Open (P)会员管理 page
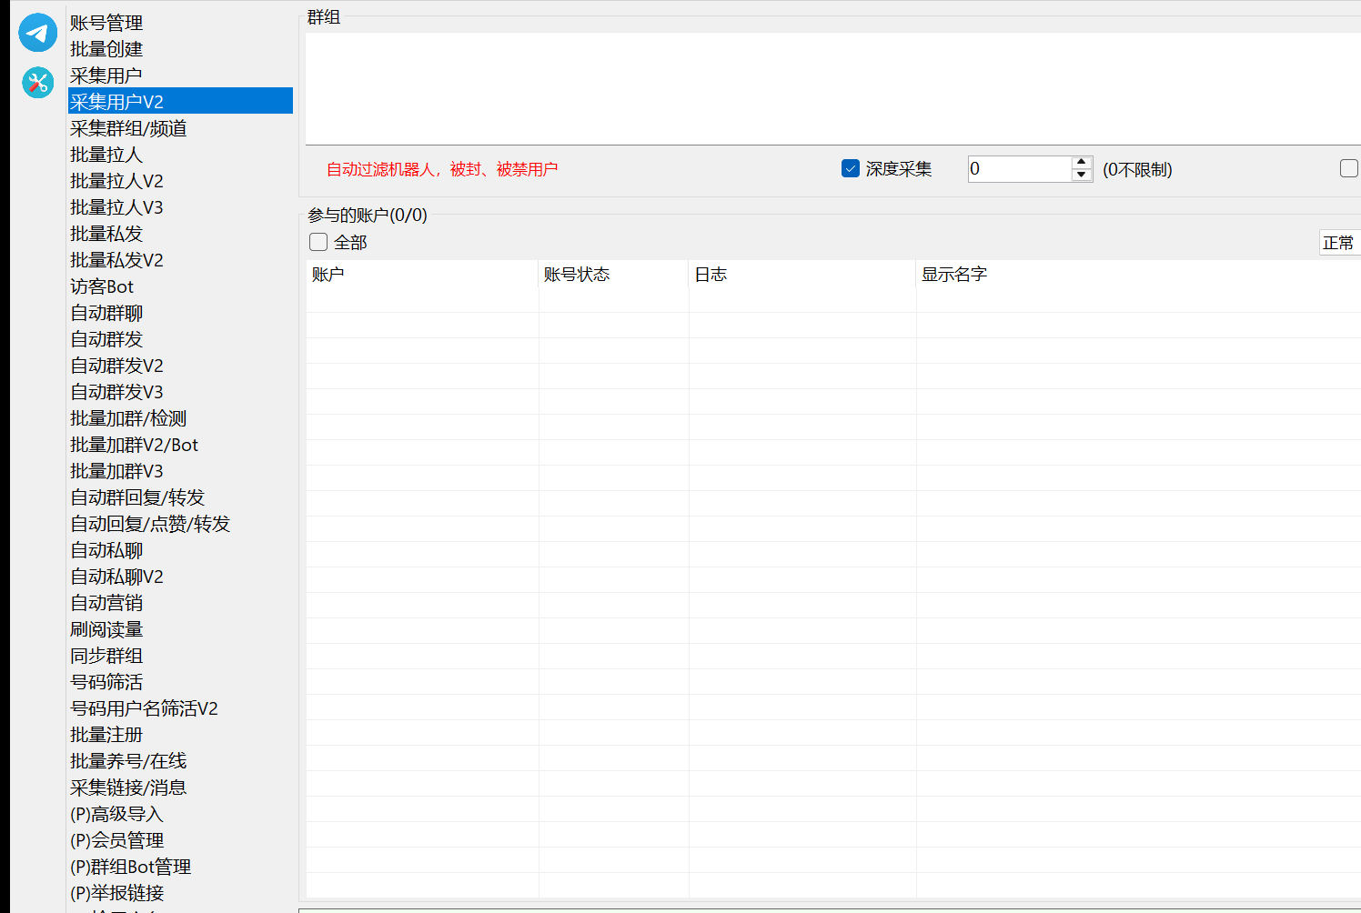Image resolution: width=1361 pixels, height=913 pixels. 180,840
